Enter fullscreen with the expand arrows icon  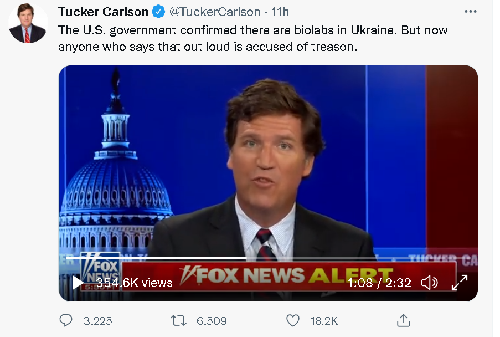pos(460,283)
